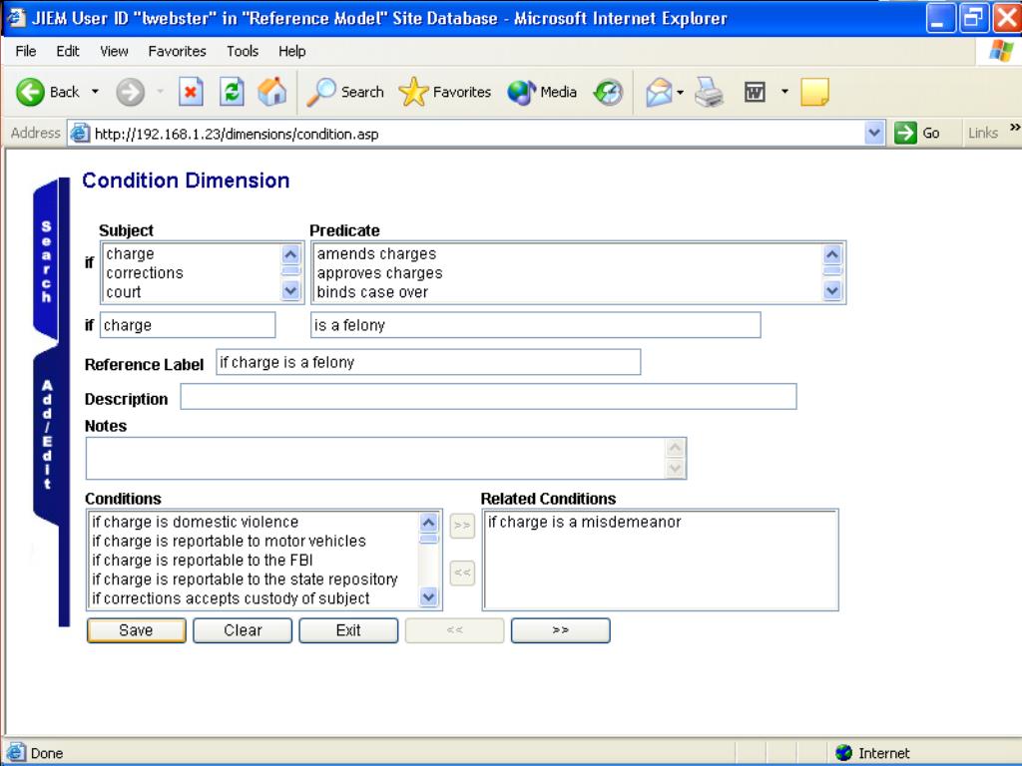Screen dimensions: 1022x766
Task: Click the Subject 'charge' text field
Action: click(x=188, y=325)
